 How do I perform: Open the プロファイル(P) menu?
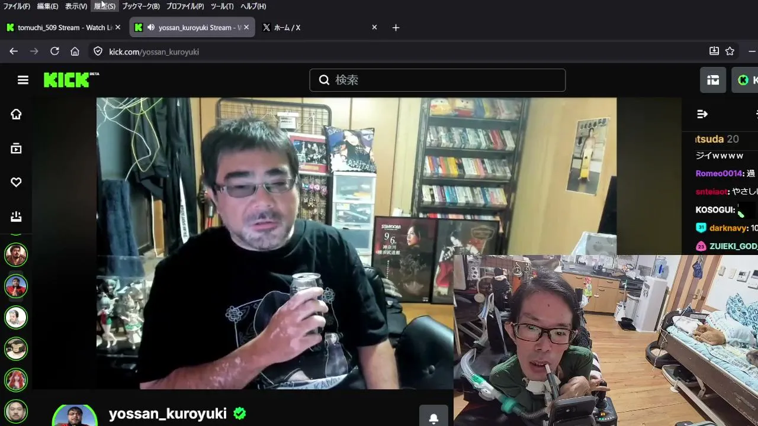click(185, 6)
